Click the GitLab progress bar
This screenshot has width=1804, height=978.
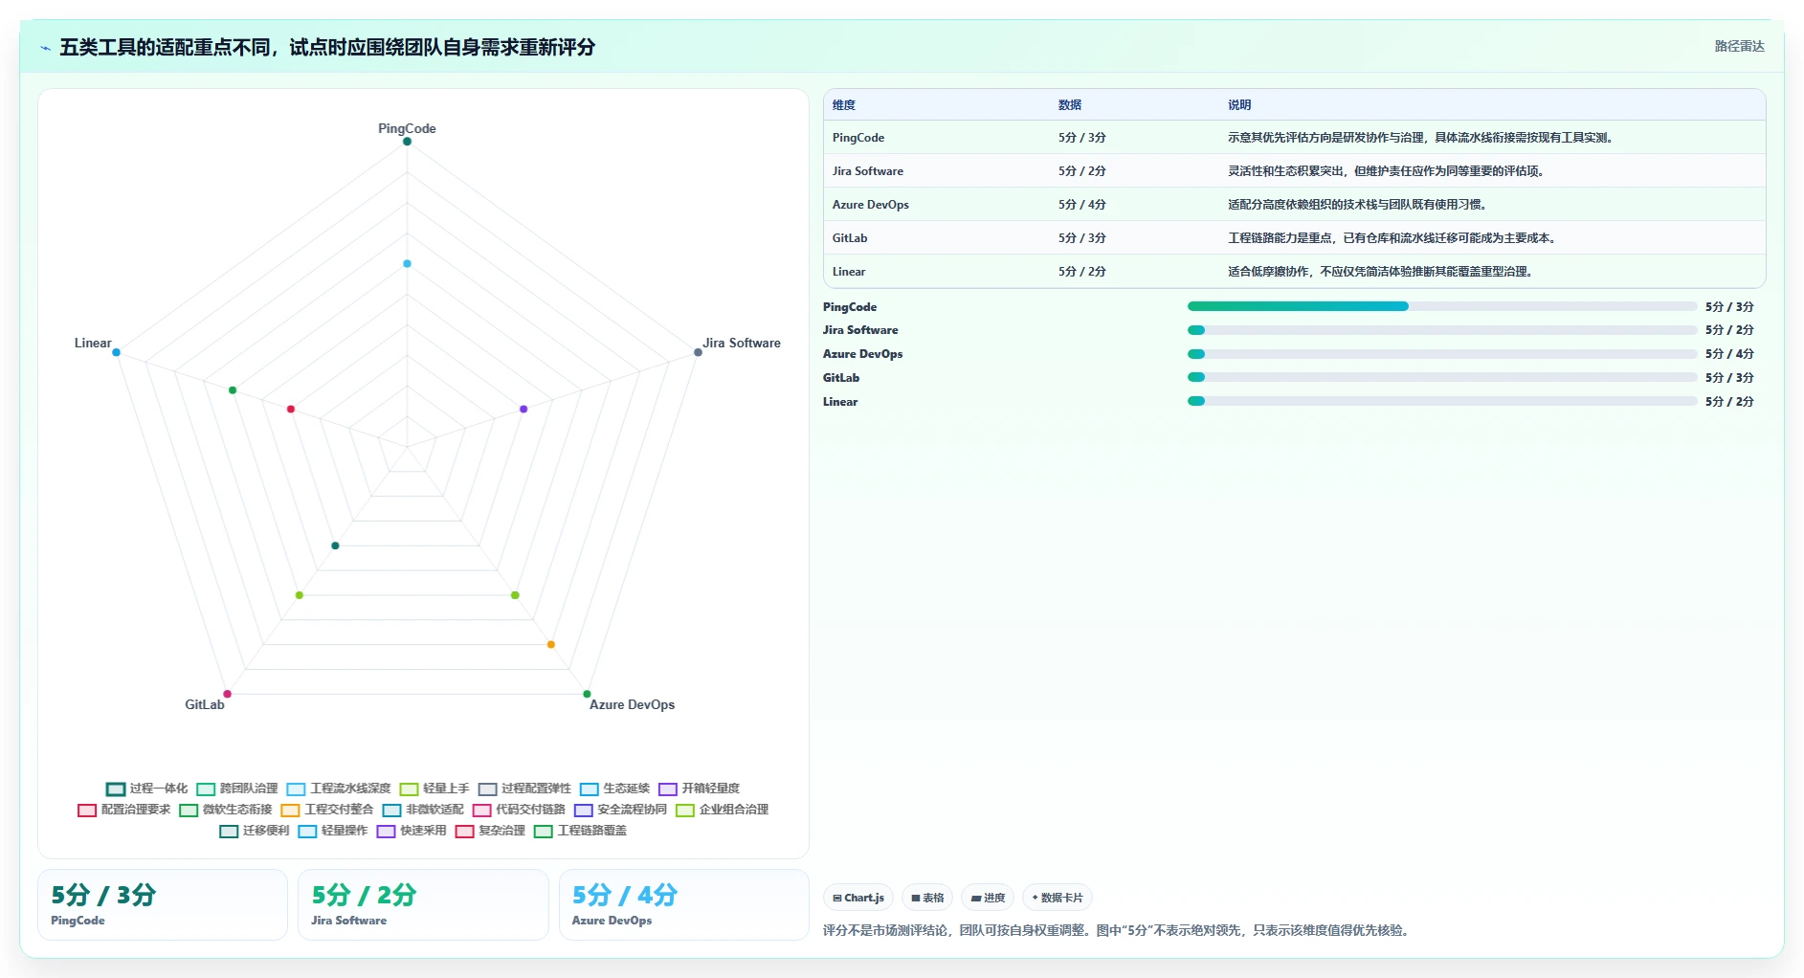pyautogui.click(x=1441, y=377)
